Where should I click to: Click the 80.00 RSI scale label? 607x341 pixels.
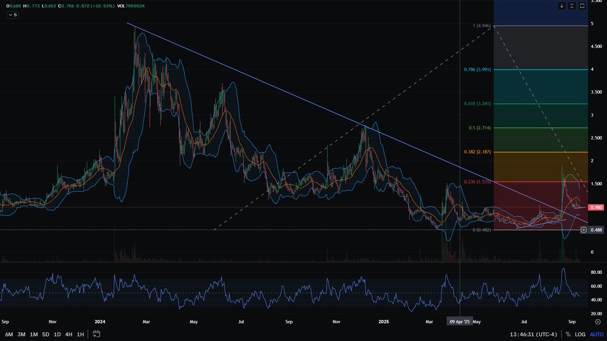596,272
